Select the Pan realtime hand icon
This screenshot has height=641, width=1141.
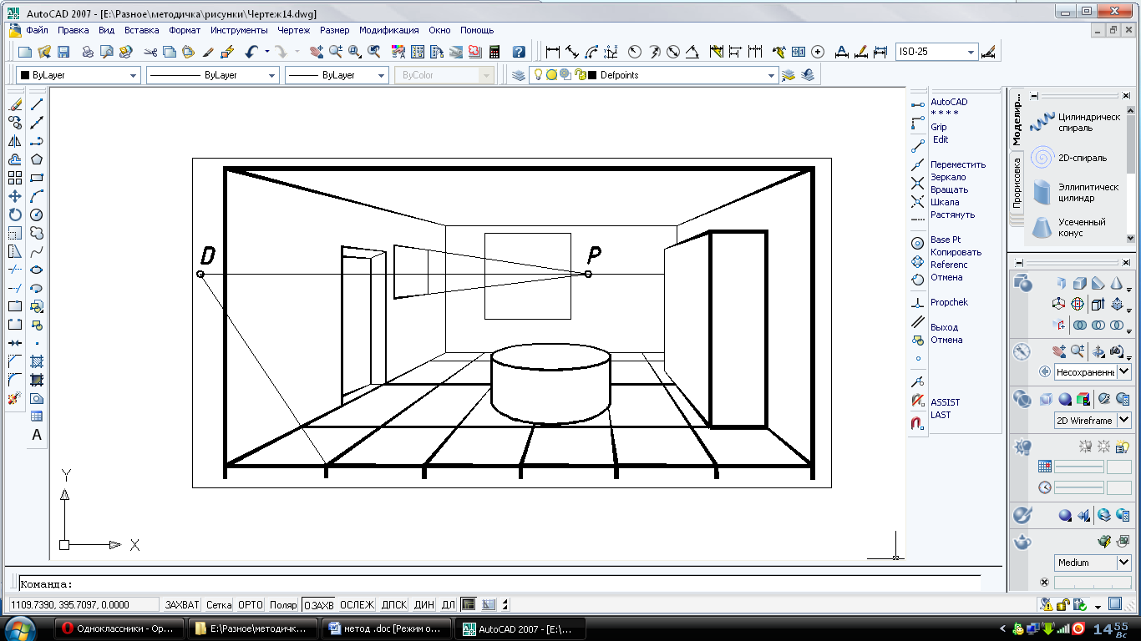point(316,52)
